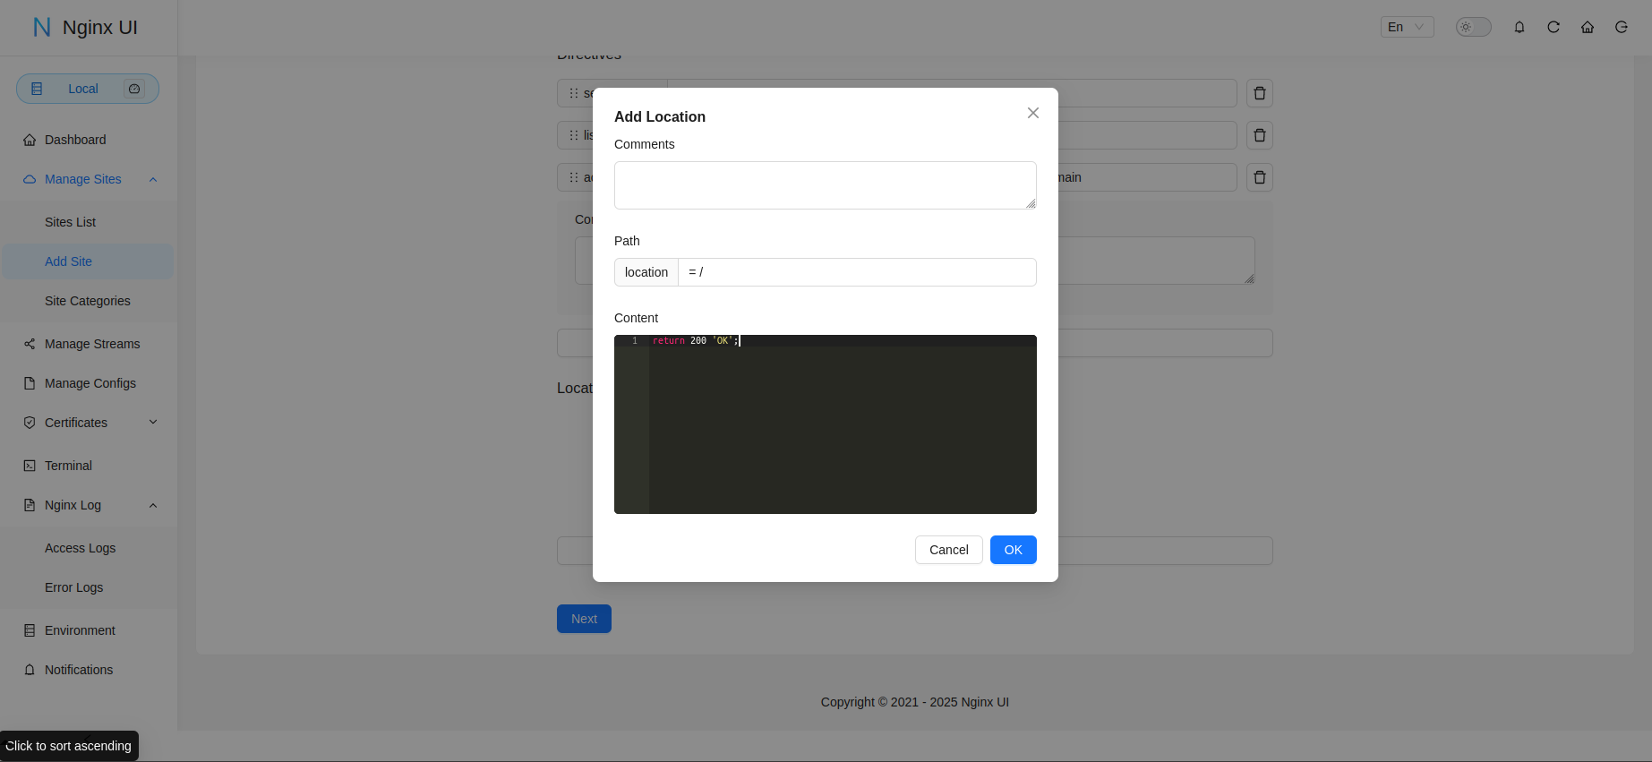
Task: Open Error Logs
Action: [x=88, y=587]
